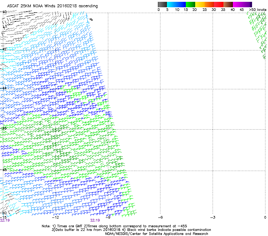The image size is (268, 236).
Task: Click the '45' tick label on color scale
Action: (x=242, y=10)
